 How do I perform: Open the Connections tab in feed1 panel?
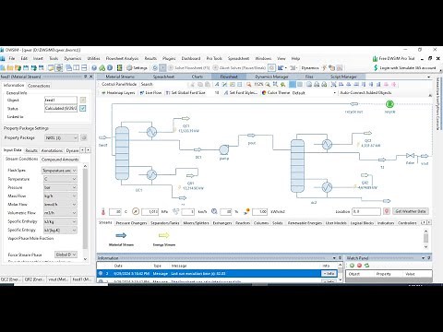(39, 86)
